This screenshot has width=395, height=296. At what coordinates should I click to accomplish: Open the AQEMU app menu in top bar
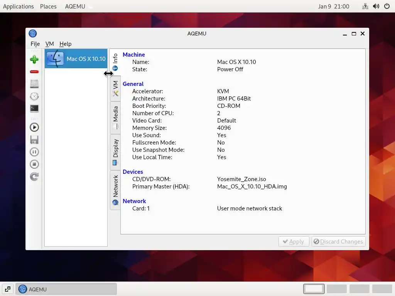click(x=75, y=6)
